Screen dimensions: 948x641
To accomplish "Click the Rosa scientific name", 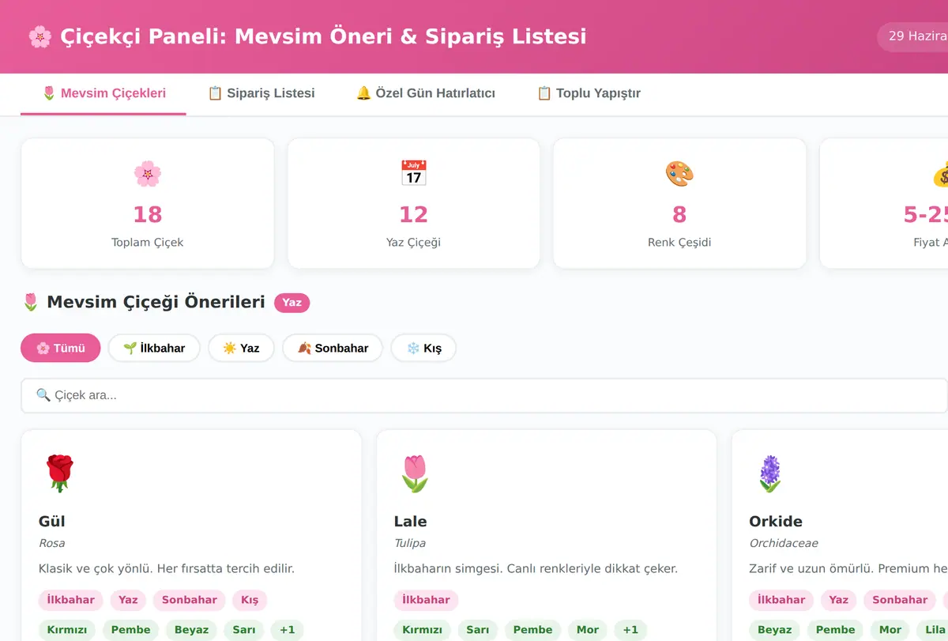I will [x=51, y=543].
